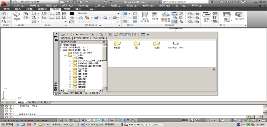Click the Save icon in the quick access toolbar
Image resolution: width=267 pixels, height=127 pixels.
pos(74,2)
